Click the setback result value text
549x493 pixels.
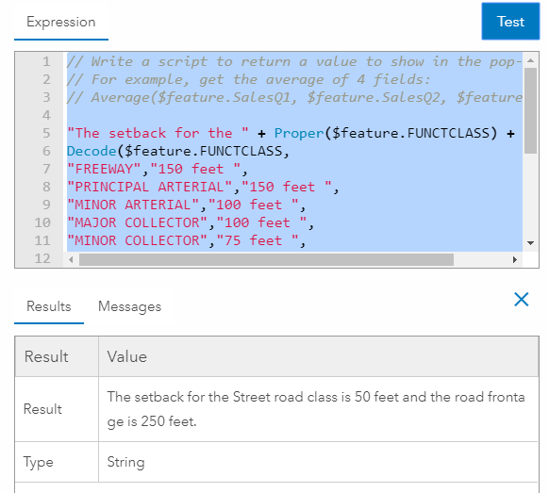(316, 409)
